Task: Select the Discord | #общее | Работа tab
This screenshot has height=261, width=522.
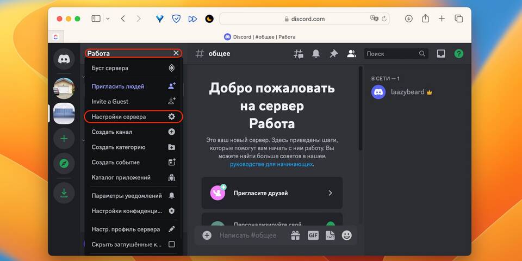Action: coord(260,37)
